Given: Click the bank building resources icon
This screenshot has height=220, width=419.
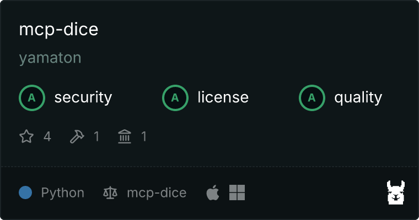Looking at the screenshot, I should [125, 136].
